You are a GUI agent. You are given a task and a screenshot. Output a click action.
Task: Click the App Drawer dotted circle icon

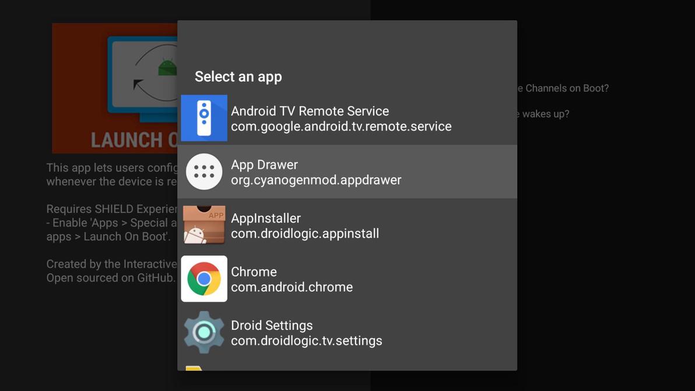(203, 171)
